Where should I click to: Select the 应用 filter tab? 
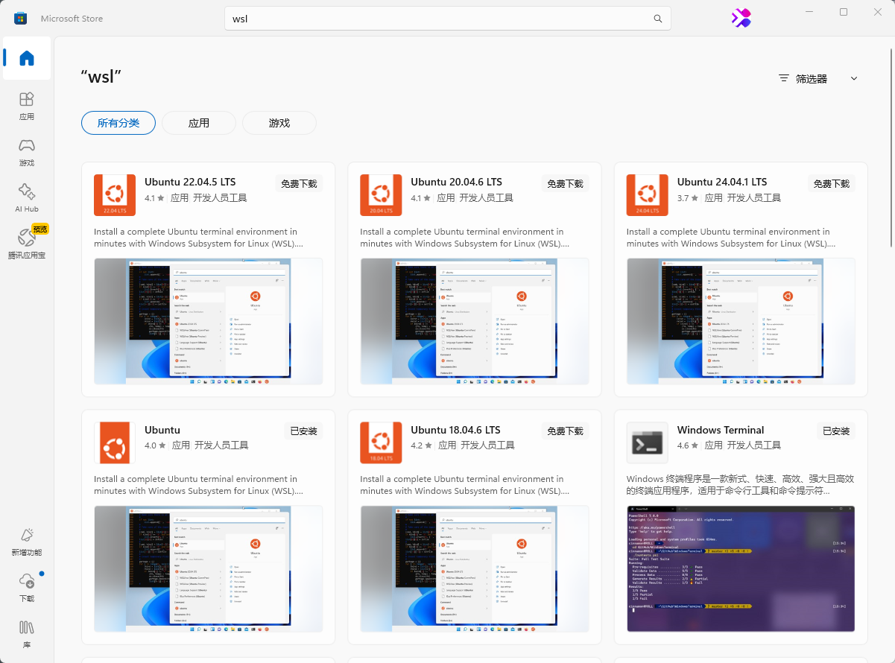coord(199,123)
